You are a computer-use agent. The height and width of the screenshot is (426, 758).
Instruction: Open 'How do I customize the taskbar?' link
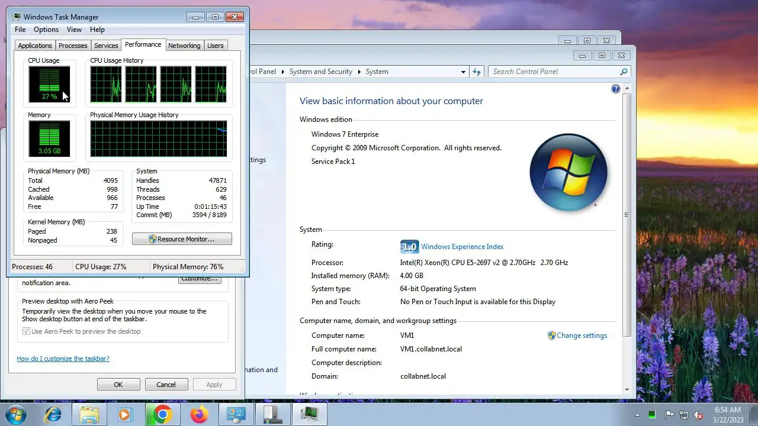pyautogui.click(x=63, y=359)
